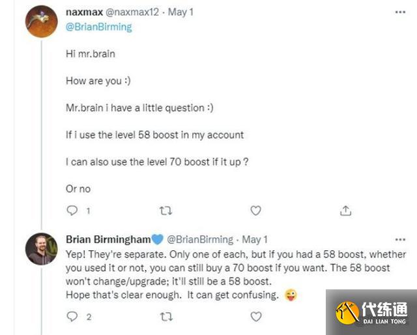Viewport: 417px width, 335px height.
Task: Open more options on Brian Birmingham's reply
Action: pyautogui.click(x=399, y=239)
